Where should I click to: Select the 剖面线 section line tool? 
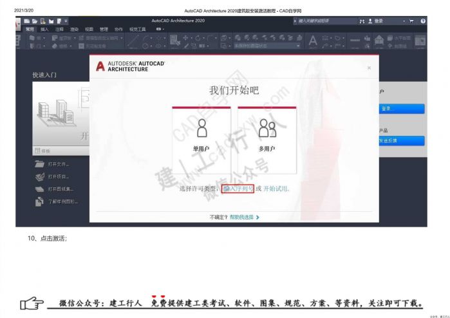(397, 46)
